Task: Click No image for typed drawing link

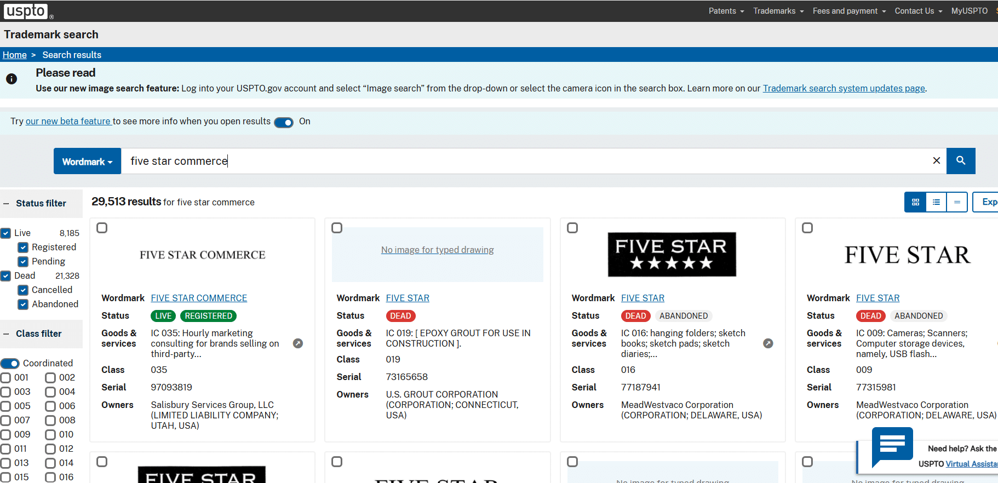Action: pyautogui.click(x=438, y=250)
